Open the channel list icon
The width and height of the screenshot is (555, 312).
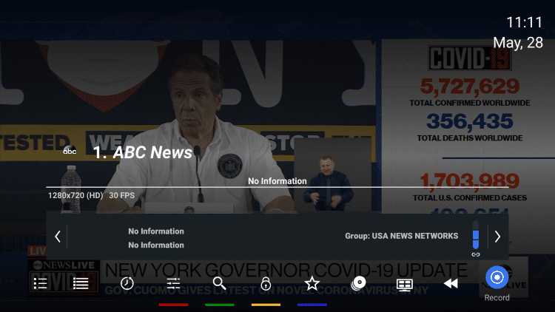[x=41, y=282]
